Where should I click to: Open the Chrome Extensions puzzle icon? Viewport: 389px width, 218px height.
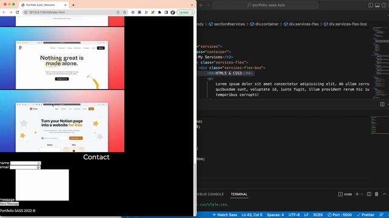tap(159, 12)
